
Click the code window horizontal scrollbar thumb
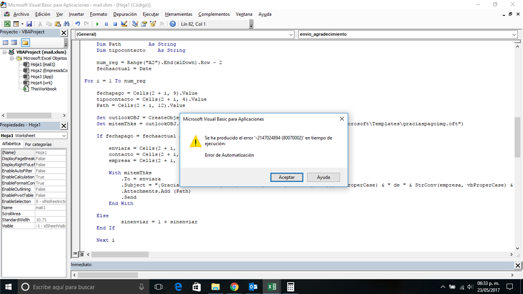[120, 255]
